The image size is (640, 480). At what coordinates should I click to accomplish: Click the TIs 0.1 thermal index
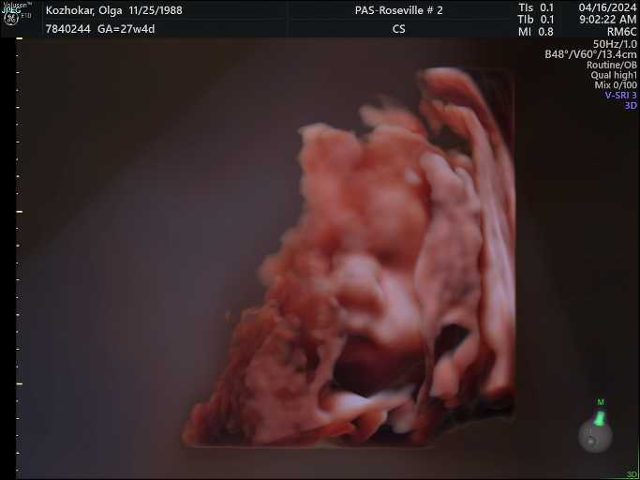tap(536, 7)
